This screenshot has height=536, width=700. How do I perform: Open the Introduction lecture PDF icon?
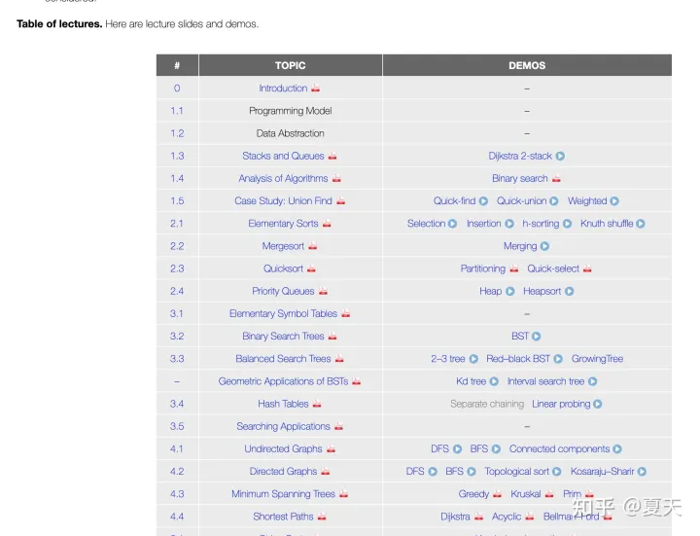pyautogui.click(x=316, y=88)
